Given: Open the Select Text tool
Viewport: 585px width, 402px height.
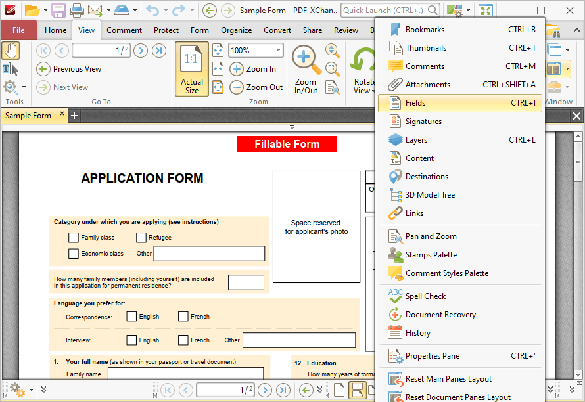Looking at the screenshot, I should click(11, 69).
